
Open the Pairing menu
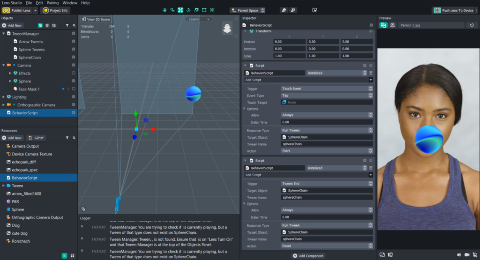coord(52,3)
